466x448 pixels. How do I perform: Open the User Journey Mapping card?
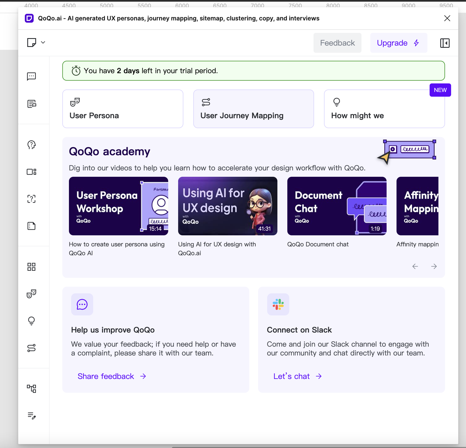(253, 109)
